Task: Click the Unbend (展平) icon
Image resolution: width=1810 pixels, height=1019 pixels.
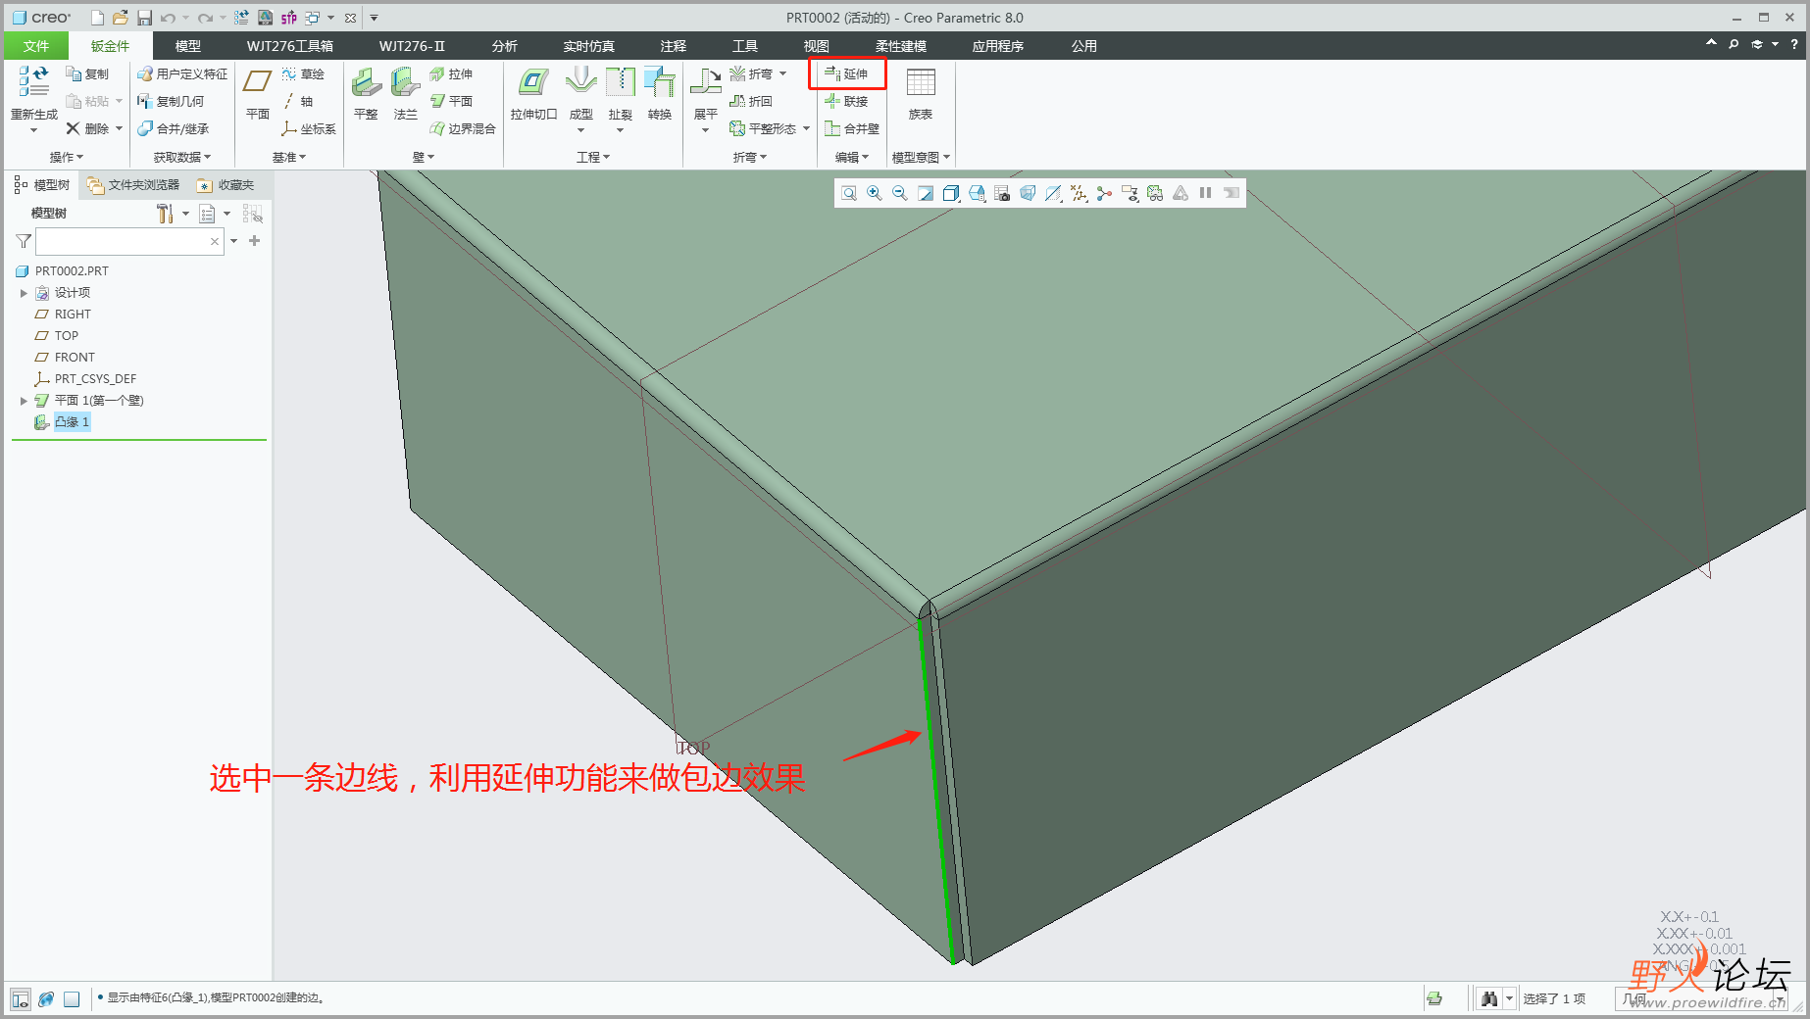Action: tap(706, 82)
